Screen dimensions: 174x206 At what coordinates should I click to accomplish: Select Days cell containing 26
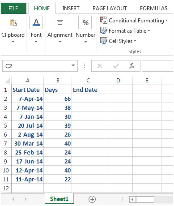coord(58,134)
